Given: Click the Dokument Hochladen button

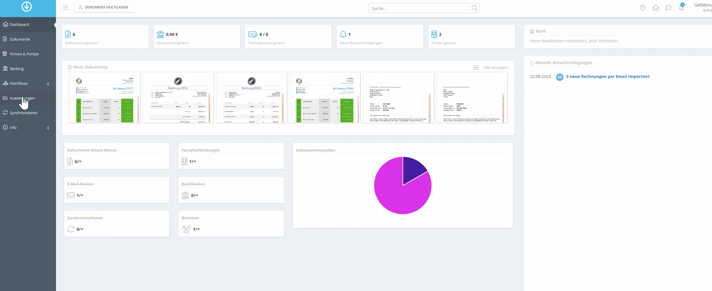Looking at the screenshot, I should [104, 7].
